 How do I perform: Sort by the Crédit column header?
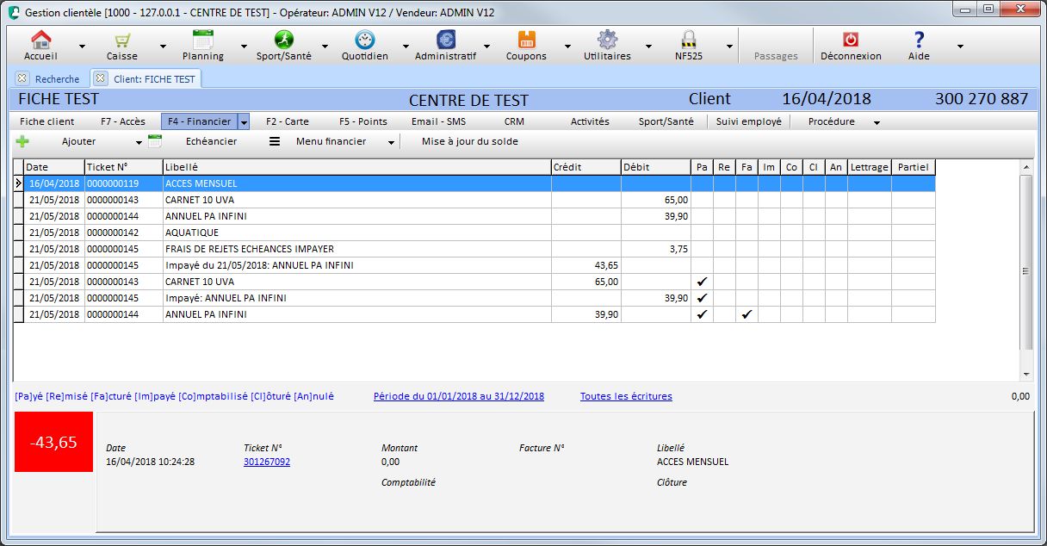585,167
